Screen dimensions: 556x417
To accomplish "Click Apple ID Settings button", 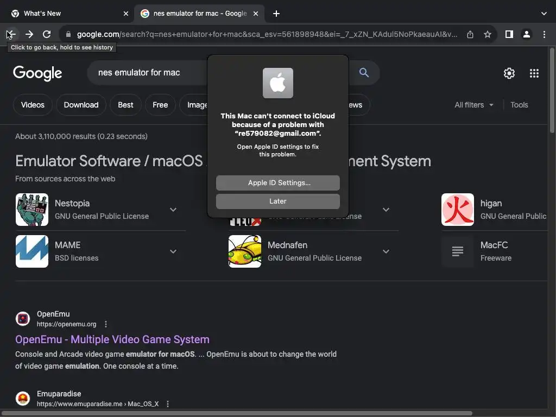I will (278, 183).
